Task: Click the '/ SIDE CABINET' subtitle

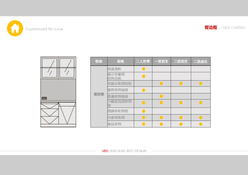Action: click(233, 28)
